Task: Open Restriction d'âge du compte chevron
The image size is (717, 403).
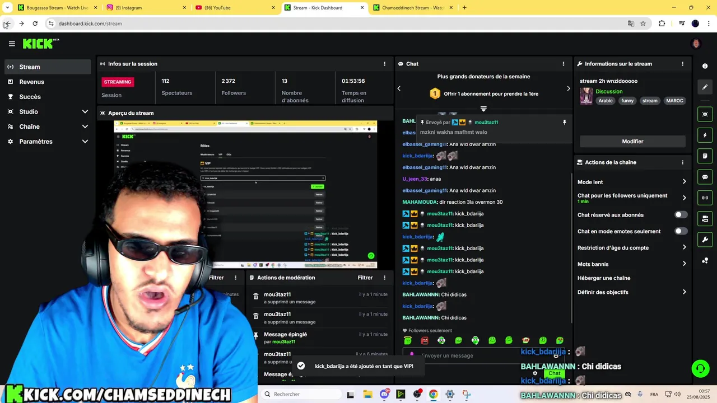Action: click(x=684, y=247)
